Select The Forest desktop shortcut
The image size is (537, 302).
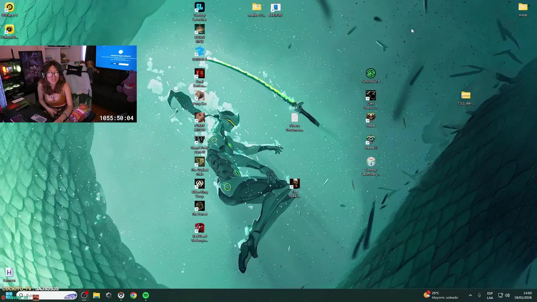[x=199, y=208]
